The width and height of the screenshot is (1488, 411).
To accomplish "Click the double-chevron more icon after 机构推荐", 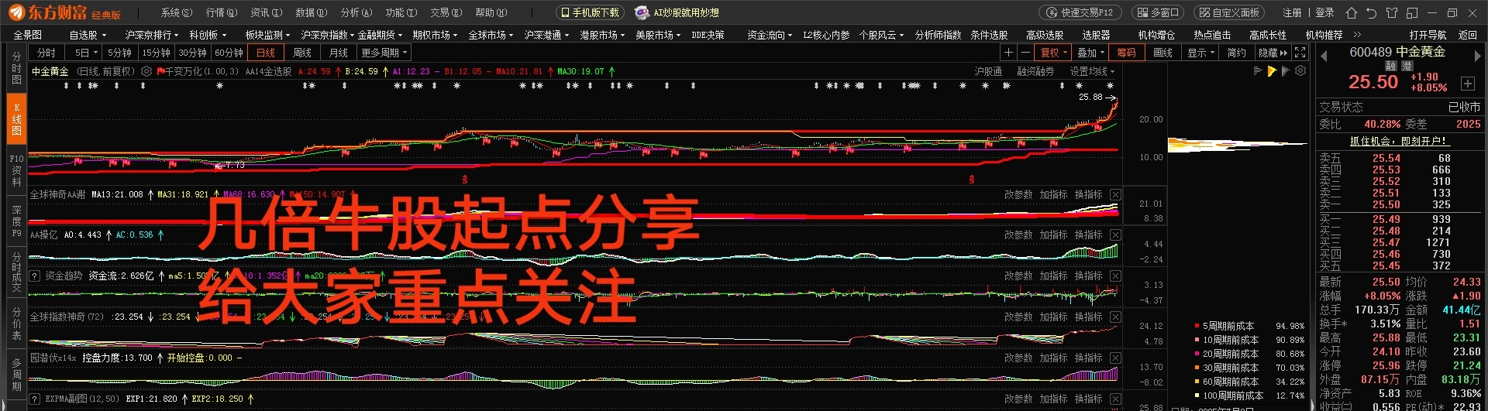I will (1357, 35).
